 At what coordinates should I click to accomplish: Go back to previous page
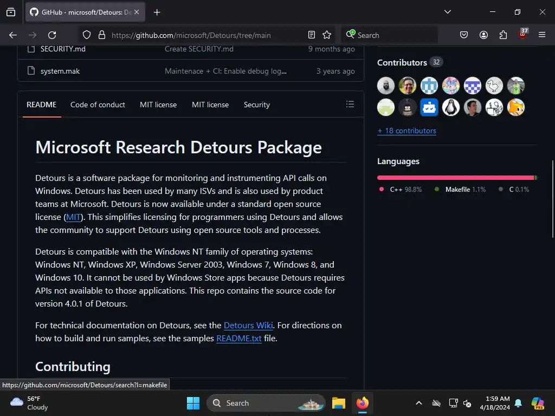pyautogui.click(x=13, y=35)
